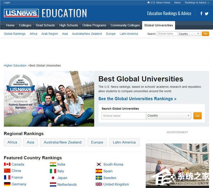Image resolution: width=213 pixels, height=188 pixels.
Task: Focus the top School name search field
Action: tap(167, 34)
